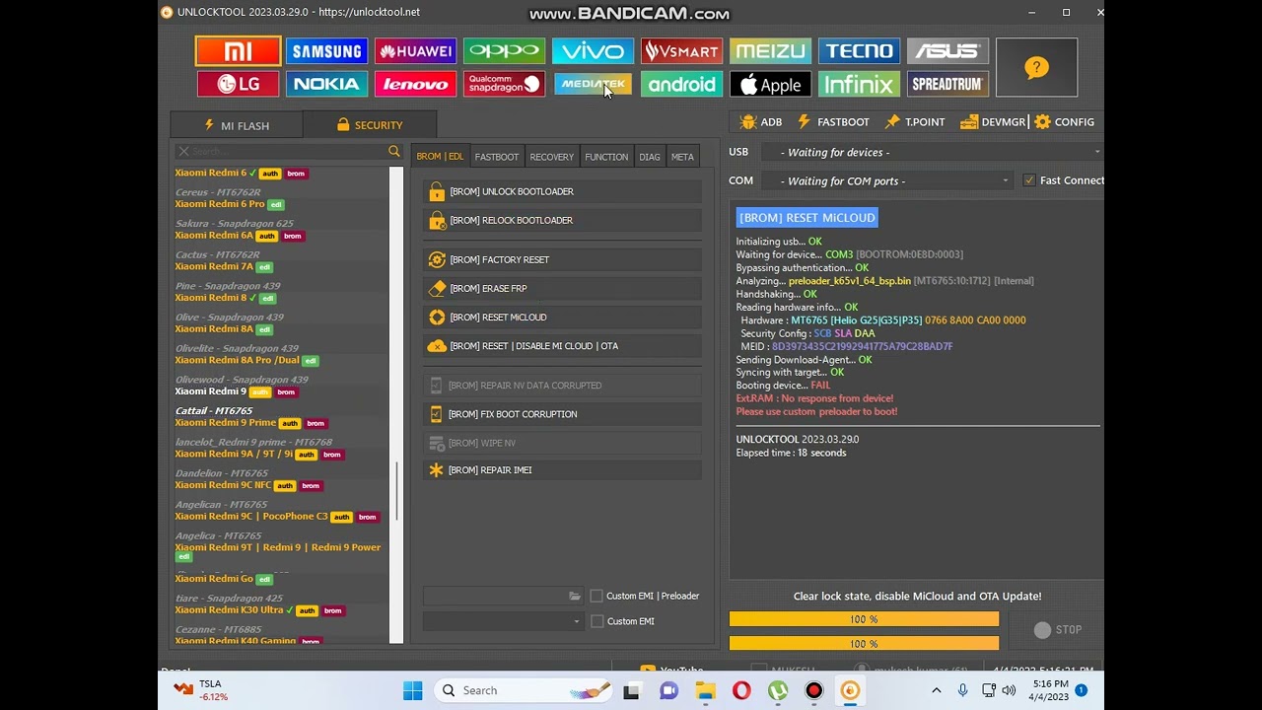Select the Qualcomm Snapdragon logo
Viewport: 1262px width, 710px height.
point(504,84)
